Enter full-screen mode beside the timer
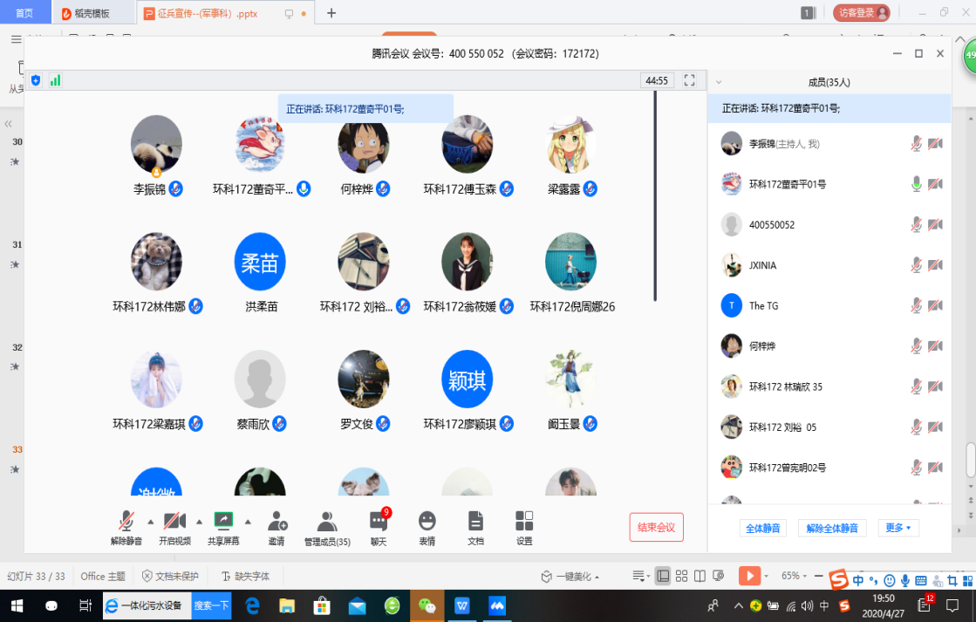This screenshot has width=976, height=622. pyautogui.click(x=689, y=80)
